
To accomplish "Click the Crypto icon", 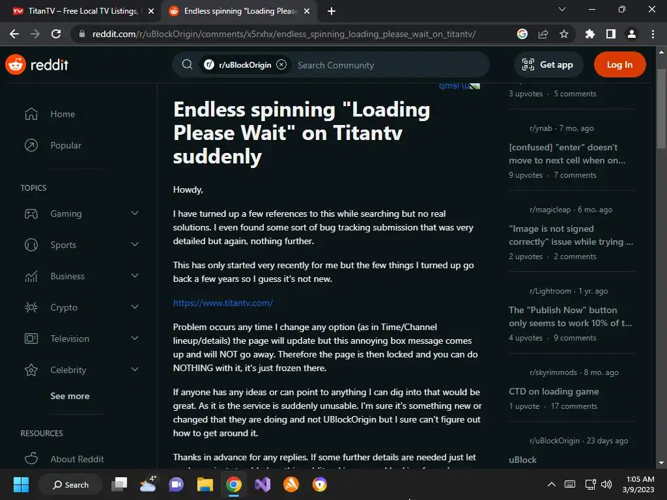I will click(31, 307).
